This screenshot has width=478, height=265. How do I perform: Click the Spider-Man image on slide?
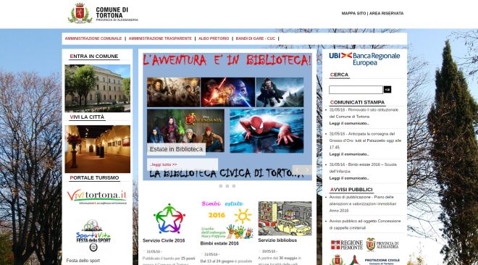pos(267,130)
